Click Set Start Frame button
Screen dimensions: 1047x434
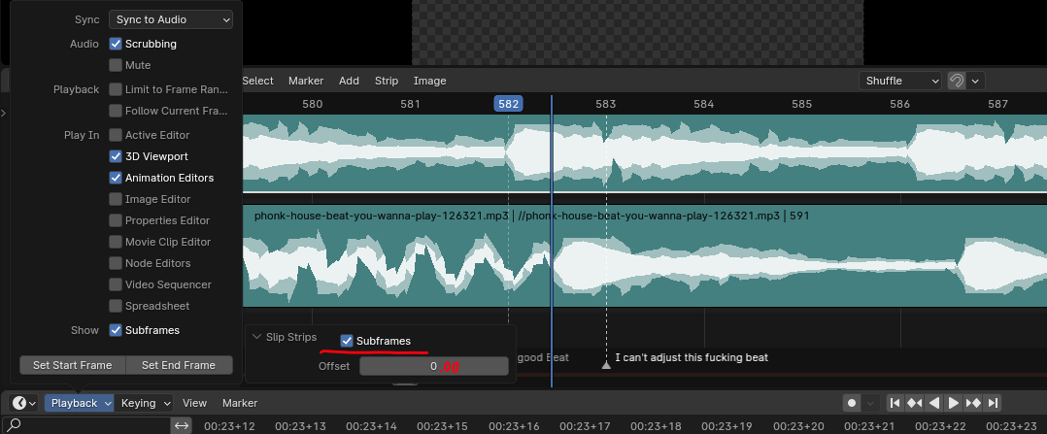coord(72,365)
